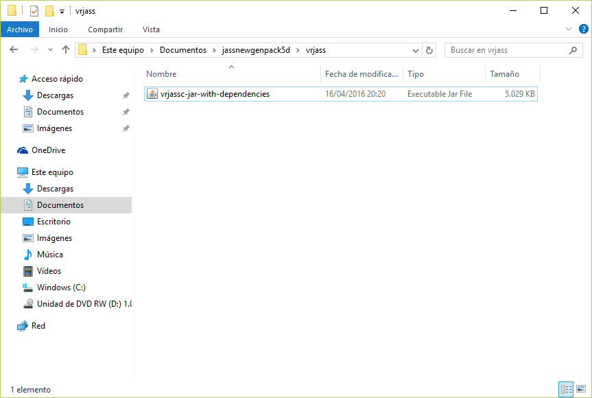Select Acceso rápido in navigation pane
The height and width of the screenshot is (398, 592).
[57, 78]
